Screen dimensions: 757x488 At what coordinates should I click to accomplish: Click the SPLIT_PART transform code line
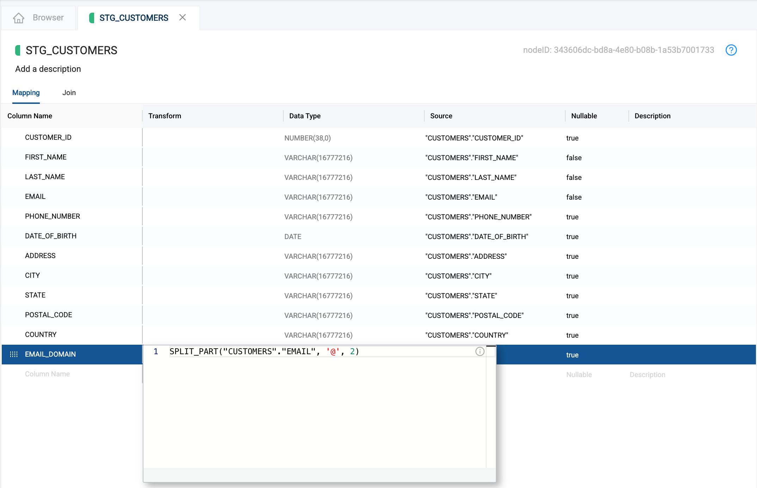click(264, 351)
